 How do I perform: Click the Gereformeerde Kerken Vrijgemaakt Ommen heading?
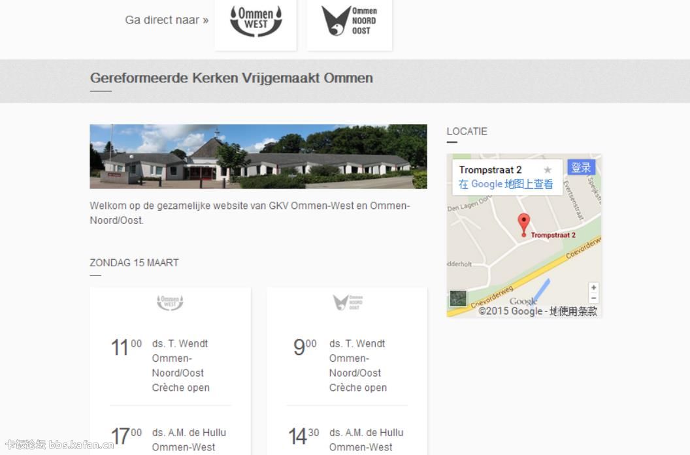pyautogui.click(x=231, y=78)
